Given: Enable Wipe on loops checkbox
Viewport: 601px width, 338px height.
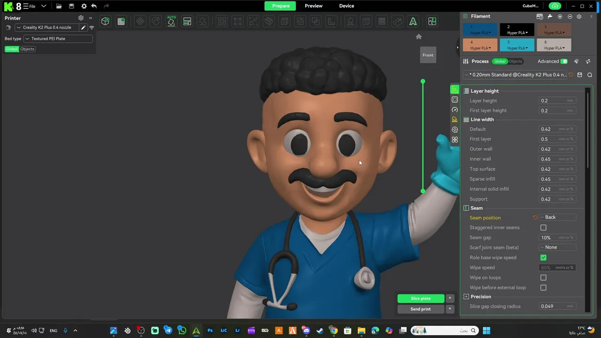Looking at the screenshot, I should tap(543, 277).
